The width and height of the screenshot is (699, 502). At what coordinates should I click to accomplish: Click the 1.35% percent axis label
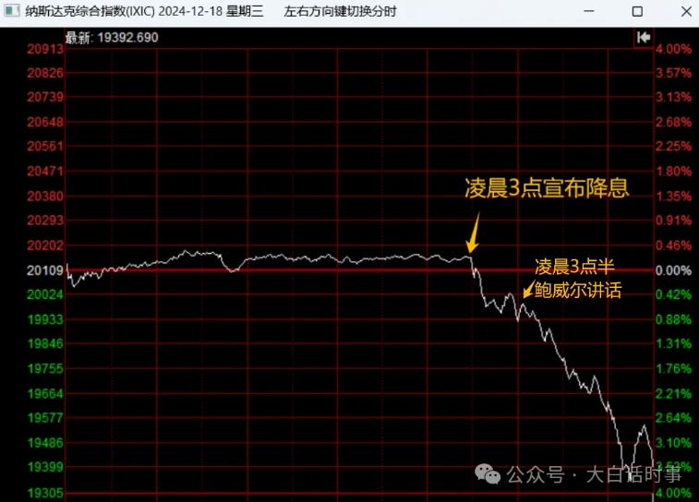pos(673,196)
